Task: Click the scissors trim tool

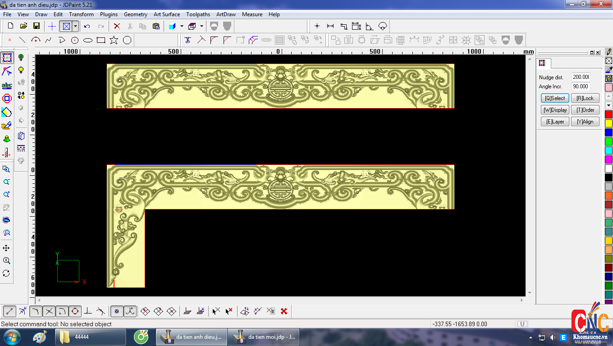Action: [188, 40]
